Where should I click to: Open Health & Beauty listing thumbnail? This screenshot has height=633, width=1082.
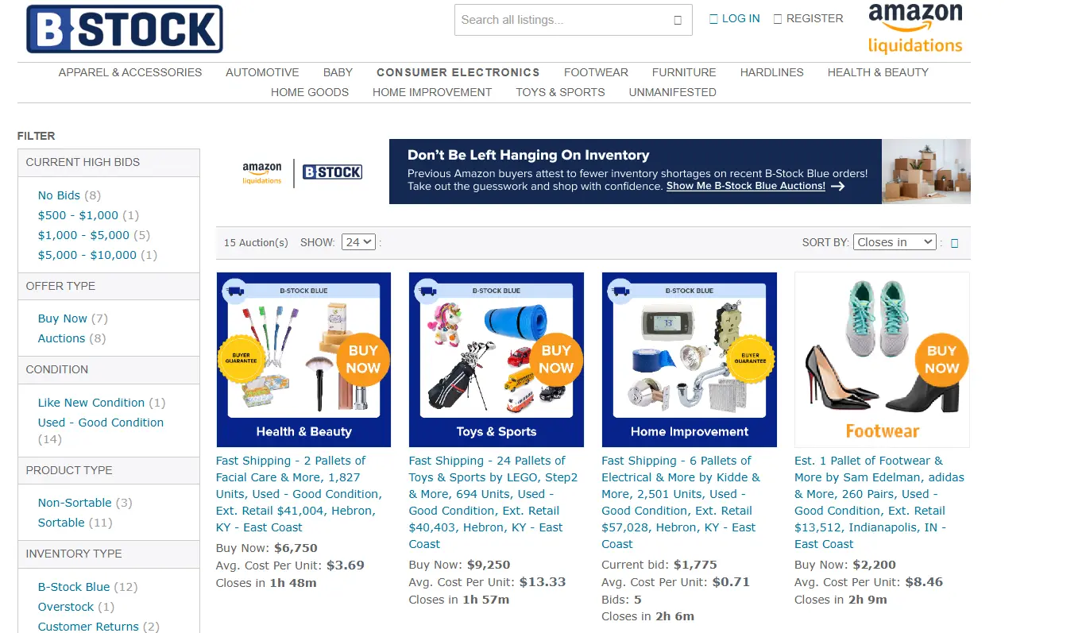pyautogui.click(x=303, y=360)
